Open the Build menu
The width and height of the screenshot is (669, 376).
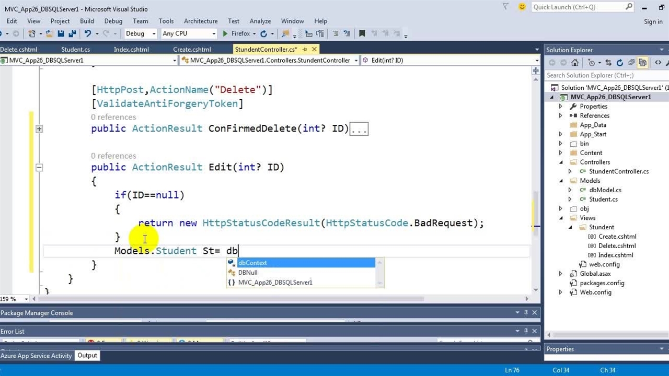coord(87,21)
